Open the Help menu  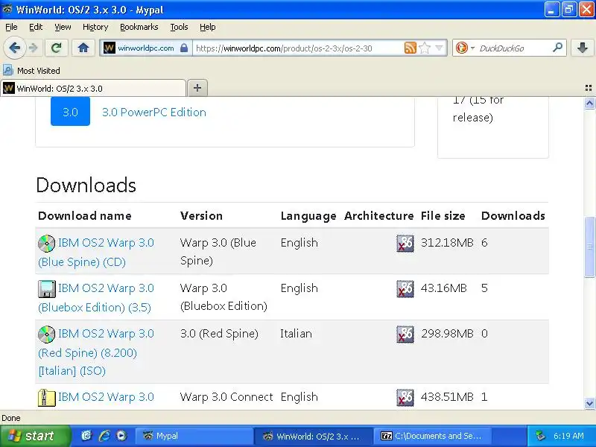208,27
